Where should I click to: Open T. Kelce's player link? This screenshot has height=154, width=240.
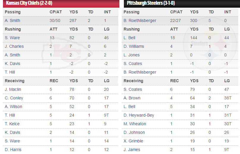pos(12,124)
